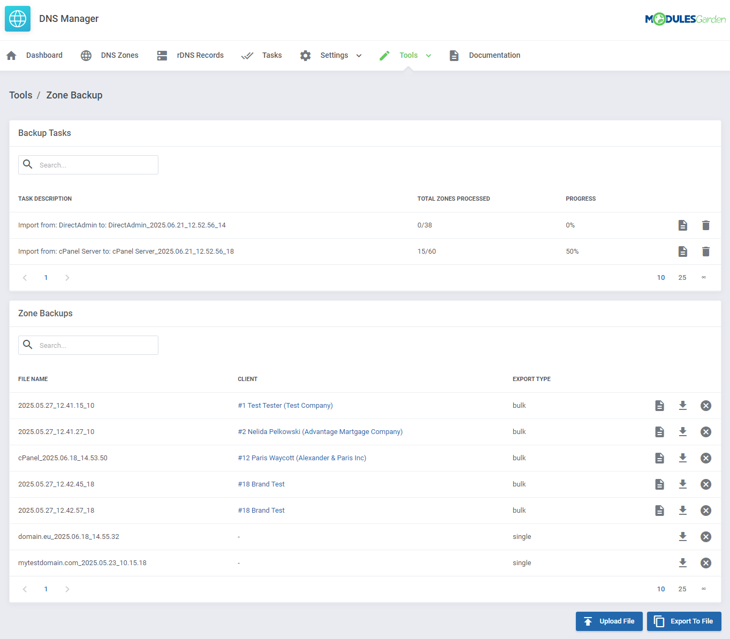The image size is (730, 639).
Task: Click the Zone Backups search field
Action: pyautogui.click(x=88, y=345)
